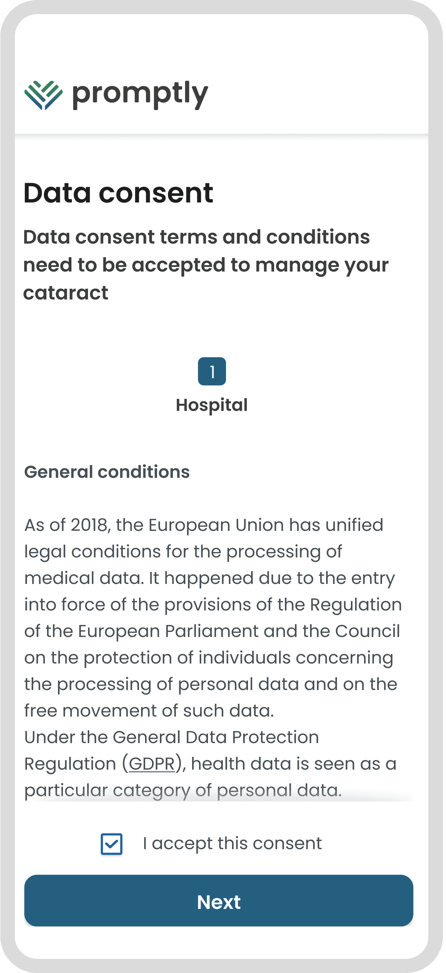Click 'General Data Protection' in the paragraph
The height and width of the screenshot is (973, 446).
216,737
